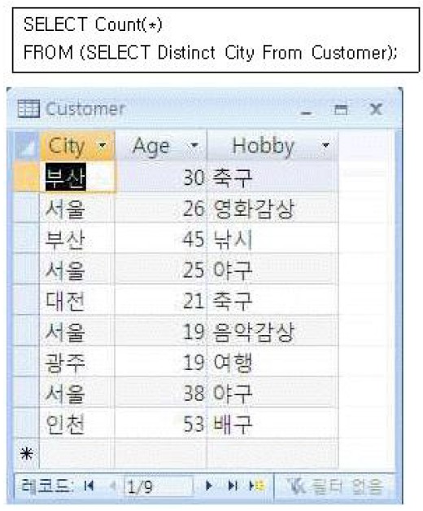This screenshot has height=511, width=423.
Task: Select the new record asterisk row selector
Action: coord(27,454)
